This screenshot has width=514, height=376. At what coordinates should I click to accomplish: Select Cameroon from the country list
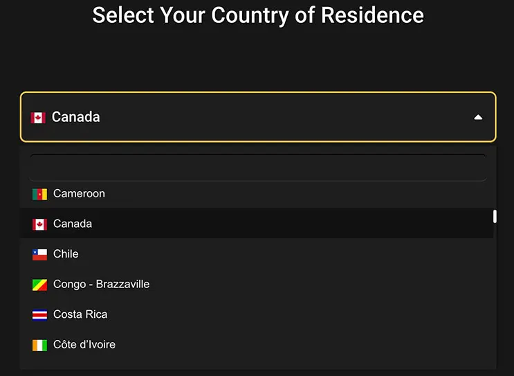click(x=79, y=194)
